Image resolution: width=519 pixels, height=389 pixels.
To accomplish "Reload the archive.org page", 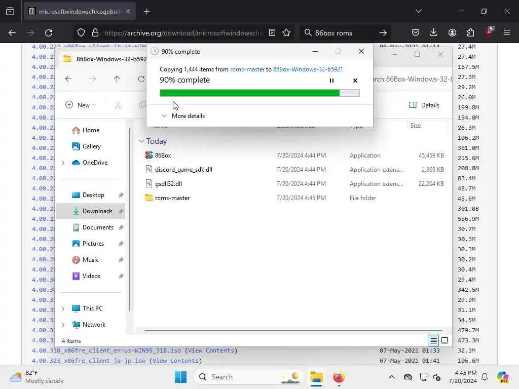I will pyautogui.click(x=49, y=33).
